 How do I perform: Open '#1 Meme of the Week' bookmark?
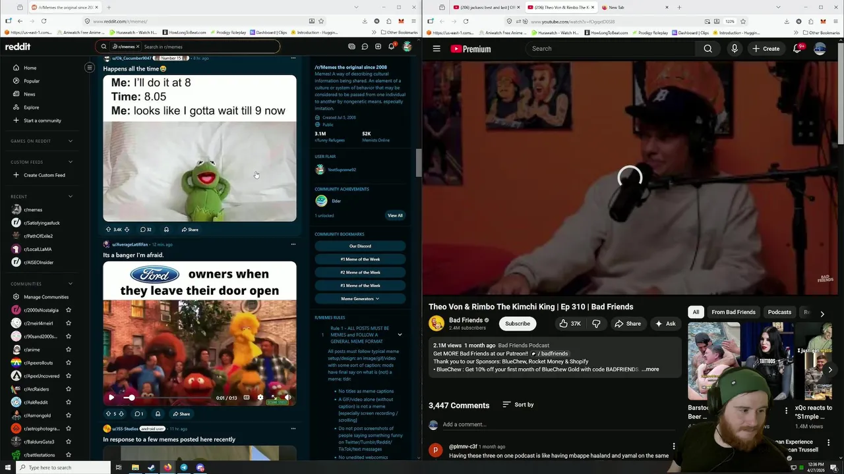pyautogui.click(x=360, y=259)
